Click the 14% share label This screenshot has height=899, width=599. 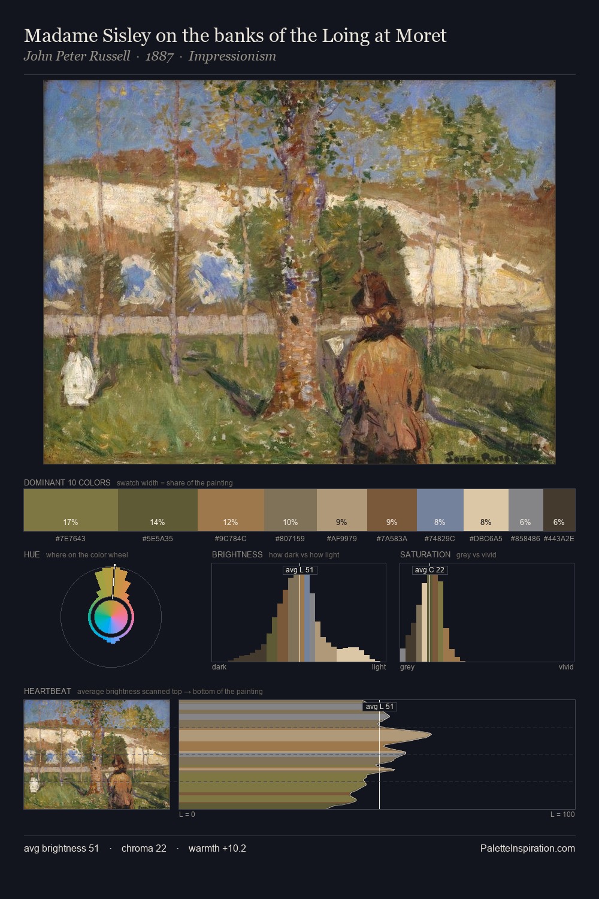click(x=158, y=522)
